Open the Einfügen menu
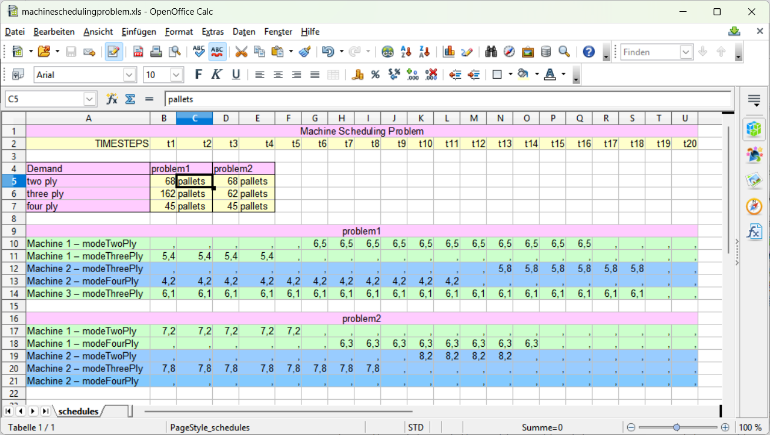This screenshot has width=770, height=435. coord(139,32)
